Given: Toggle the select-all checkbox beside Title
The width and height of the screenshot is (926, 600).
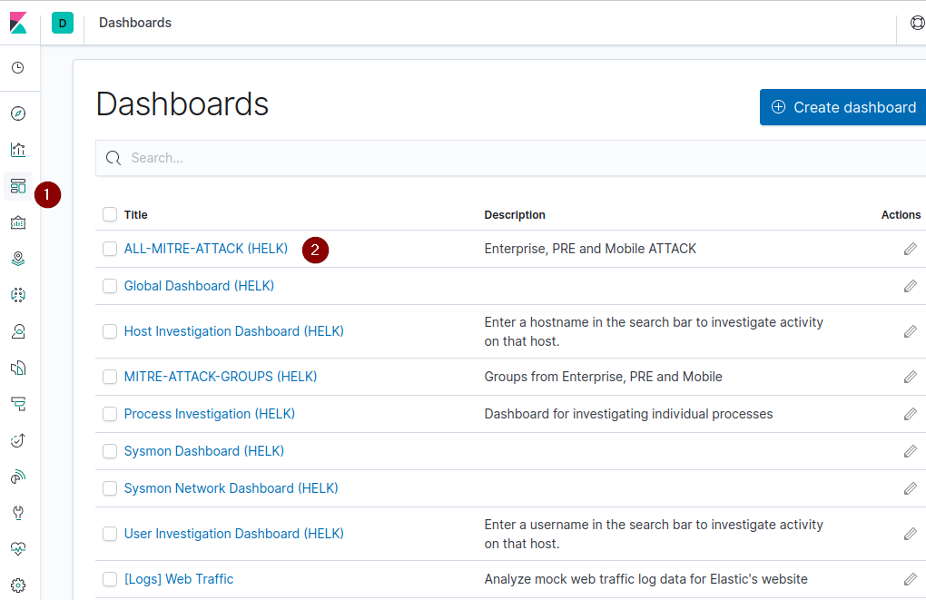Looking at the screenshot, I should tap(110, 214).
